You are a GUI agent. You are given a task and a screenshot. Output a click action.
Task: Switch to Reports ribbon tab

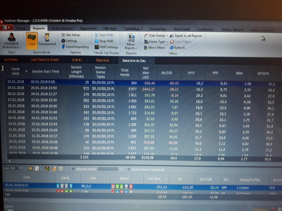point(39,28)
